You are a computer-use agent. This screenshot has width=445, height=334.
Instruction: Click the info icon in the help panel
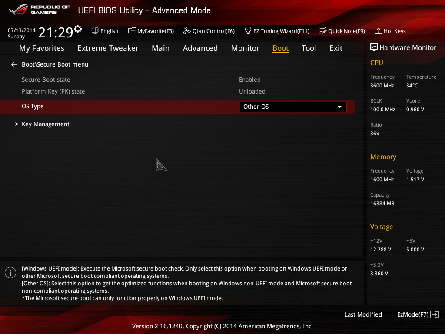point(10,273)
